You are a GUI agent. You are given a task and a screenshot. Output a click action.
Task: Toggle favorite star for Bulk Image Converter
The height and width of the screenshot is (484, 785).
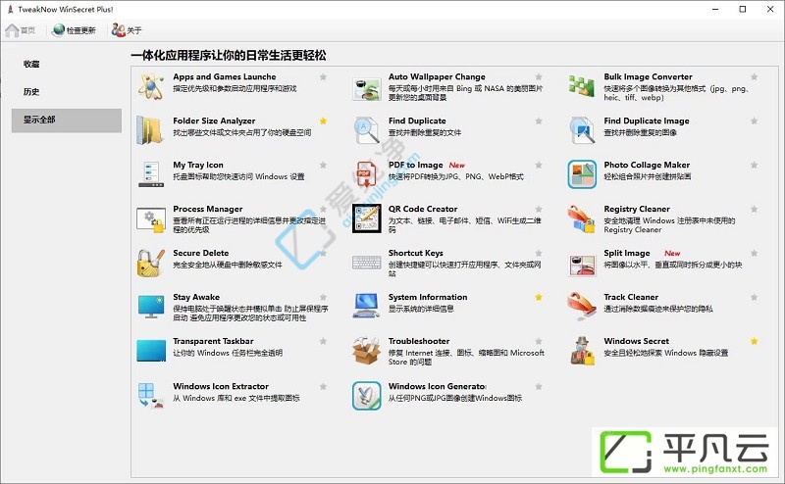(x=754, y=76)
